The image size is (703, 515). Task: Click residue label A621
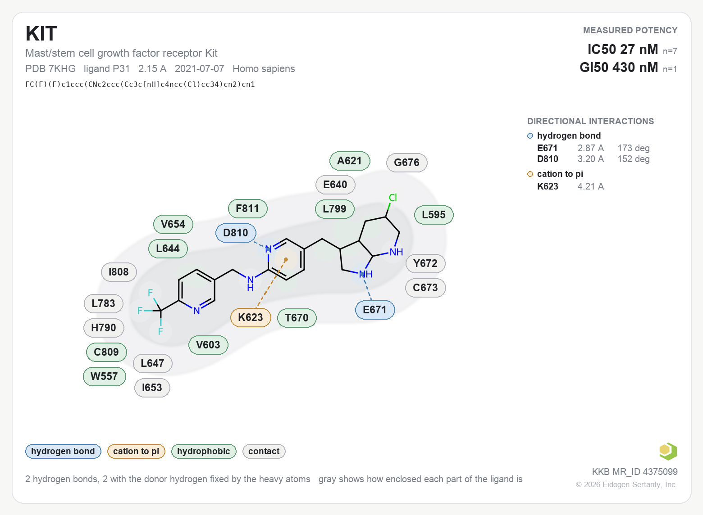(350, 161)
